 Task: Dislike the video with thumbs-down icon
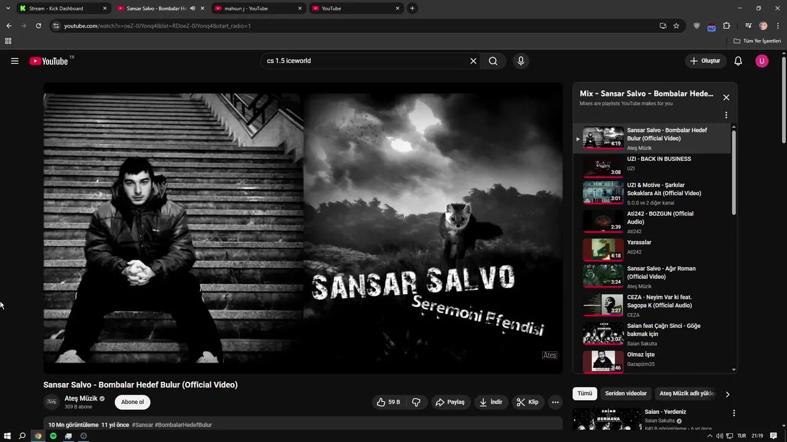click(416, 402)
